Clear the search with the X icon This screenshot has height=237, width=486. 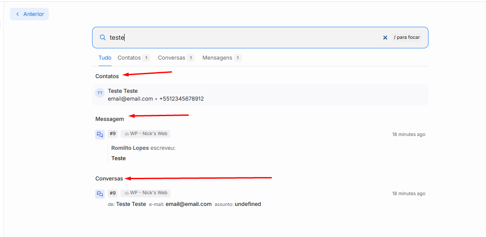[385, 38]
